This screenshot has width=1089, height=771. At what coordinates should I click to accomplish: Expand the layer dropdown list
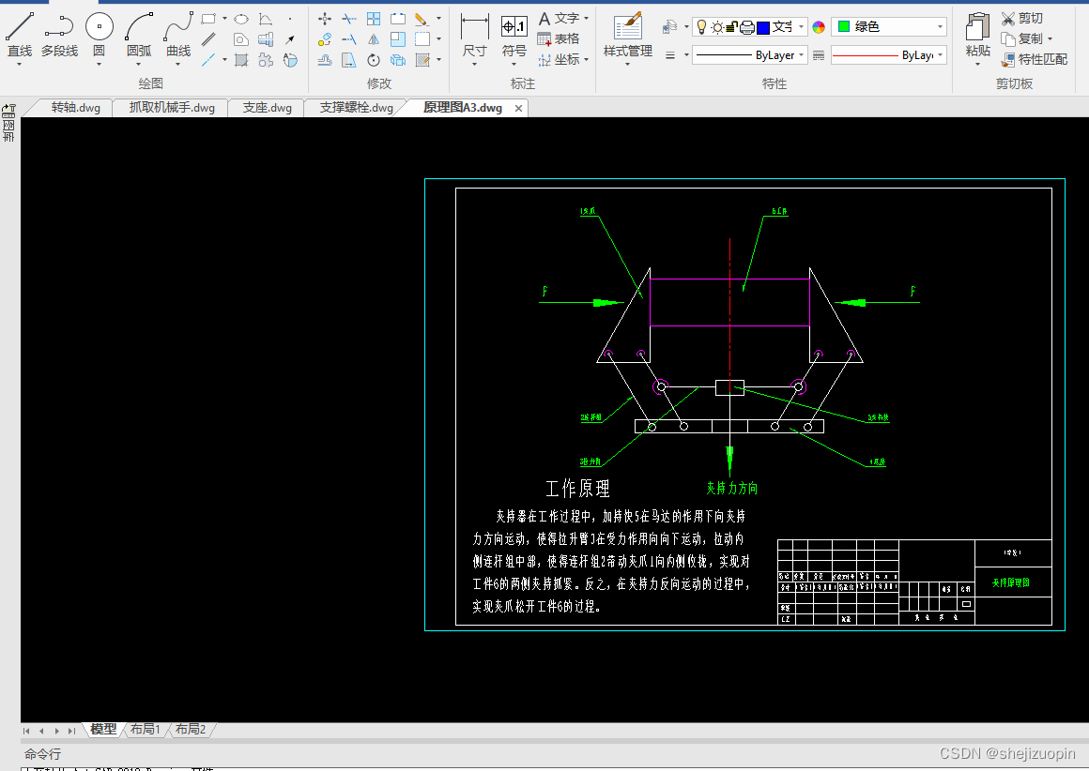click(802, 27)
